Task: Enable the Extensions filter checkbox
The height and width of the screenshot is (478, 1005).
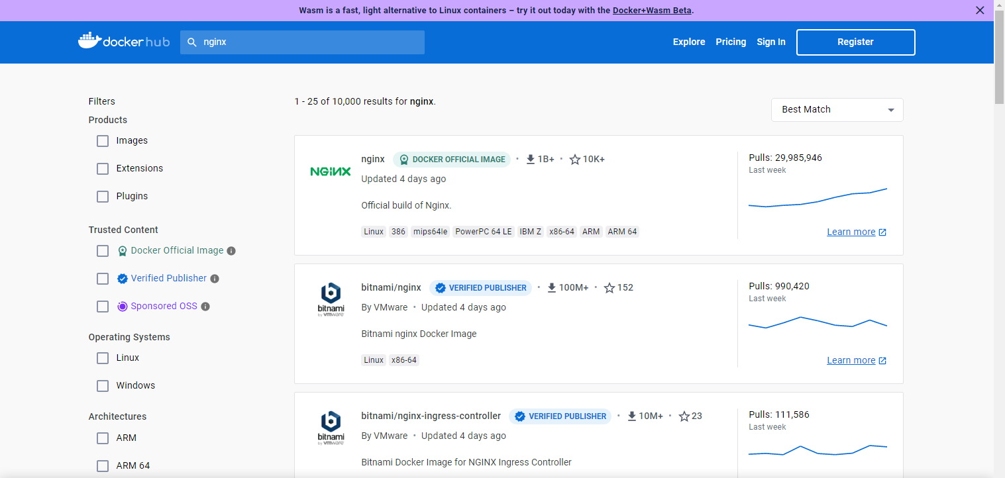Action: tap(103, 169)
